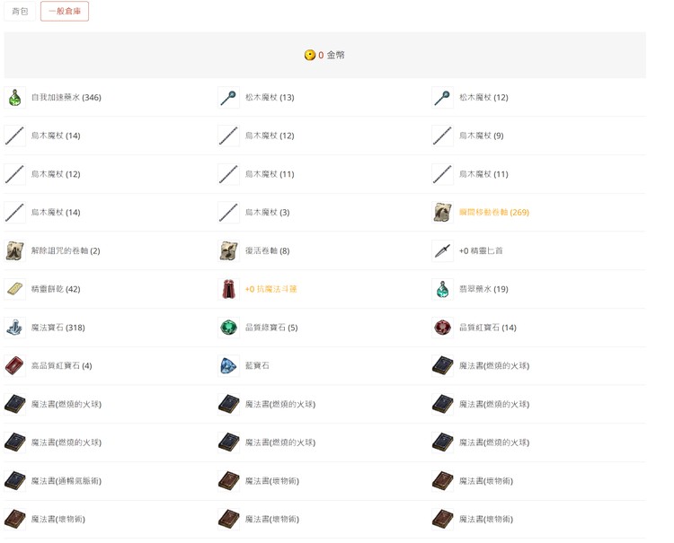Select the dagger icon for +0 精靈匕首
The width and height of the screenshot is (674, 543).
[x=443, y=251]
